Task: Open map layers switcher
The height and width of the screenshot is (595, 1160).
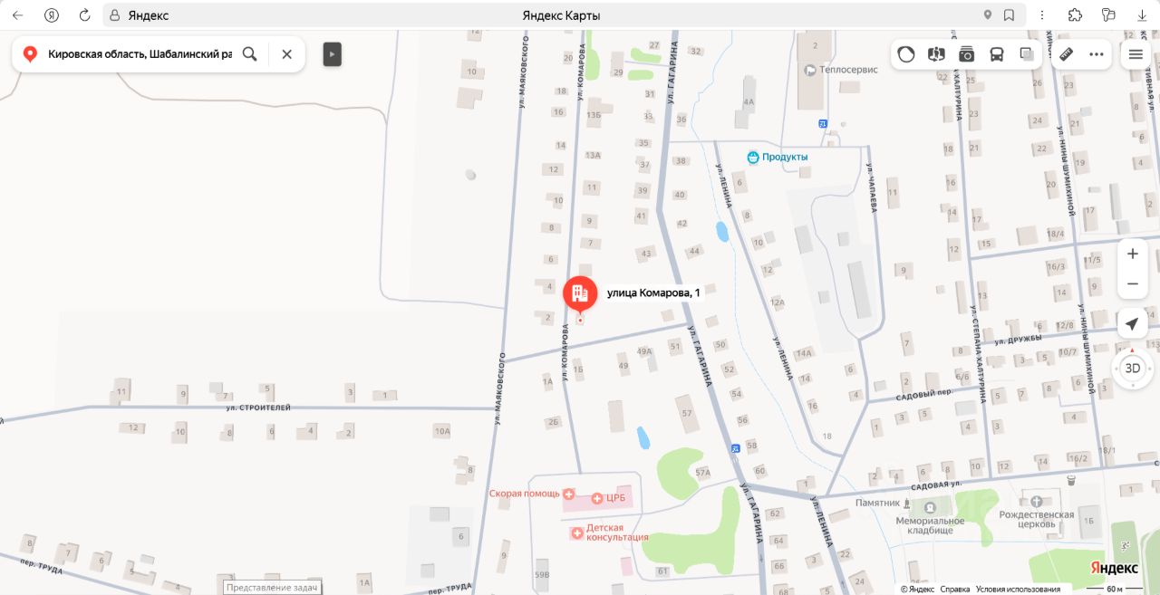Action: (x=1027, y=54)
